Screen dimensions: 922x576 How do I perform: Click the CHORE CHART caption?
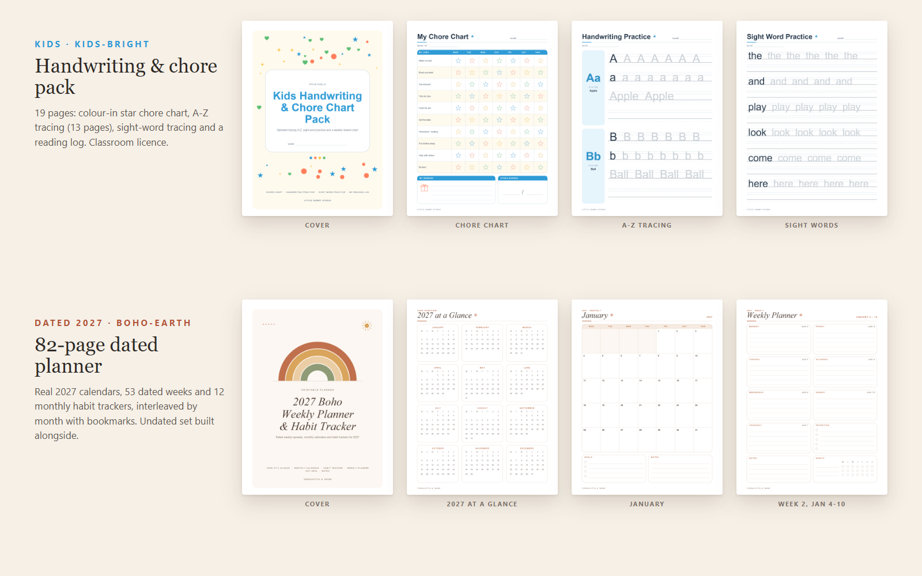482,225
